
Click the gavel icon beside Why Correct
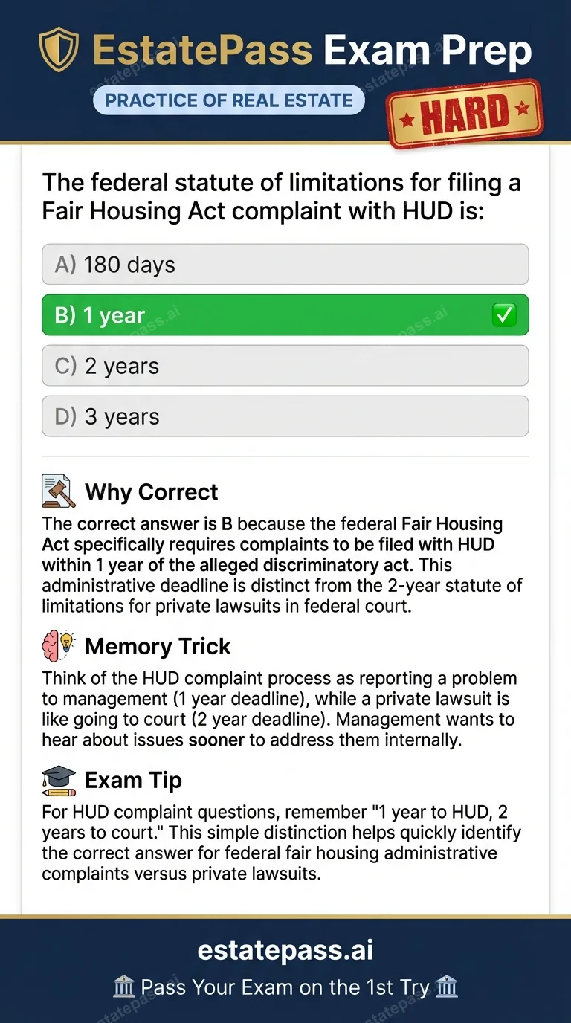[x=57, y=490]
